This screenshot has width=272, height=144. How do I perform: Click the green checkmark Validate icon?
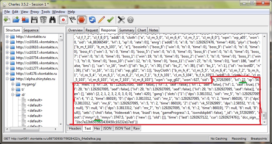point(110,20)
